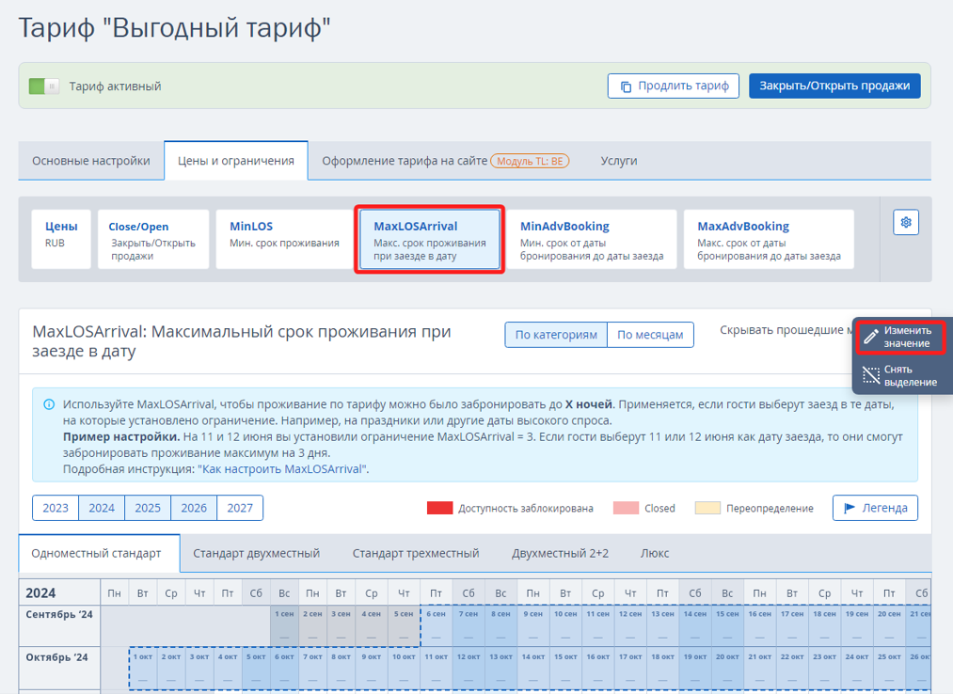Click the red 'Доступность заблокирована' swatch
The width and height of the screenshot is (953, 694).
tap(439, 508)
